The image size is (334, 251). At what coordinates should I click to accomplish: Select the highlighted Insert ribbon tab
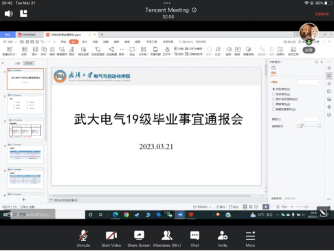click(74, 42)
